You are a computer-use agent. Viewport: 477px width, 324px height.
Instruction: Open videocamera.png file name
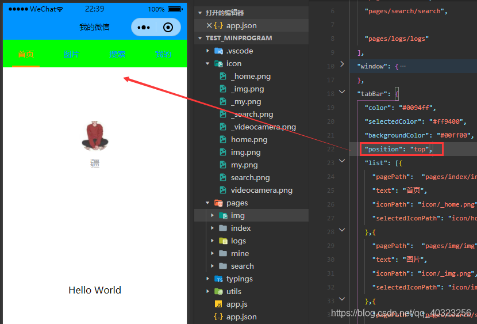261,190
